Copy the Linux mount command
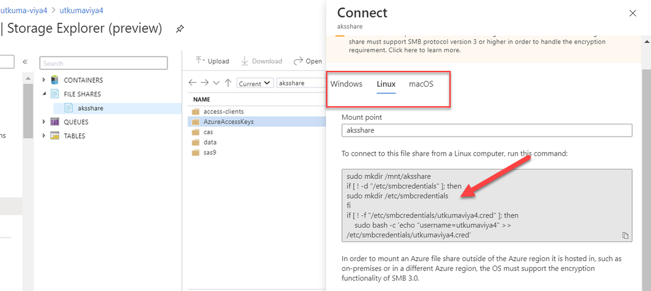 [625, 235]
